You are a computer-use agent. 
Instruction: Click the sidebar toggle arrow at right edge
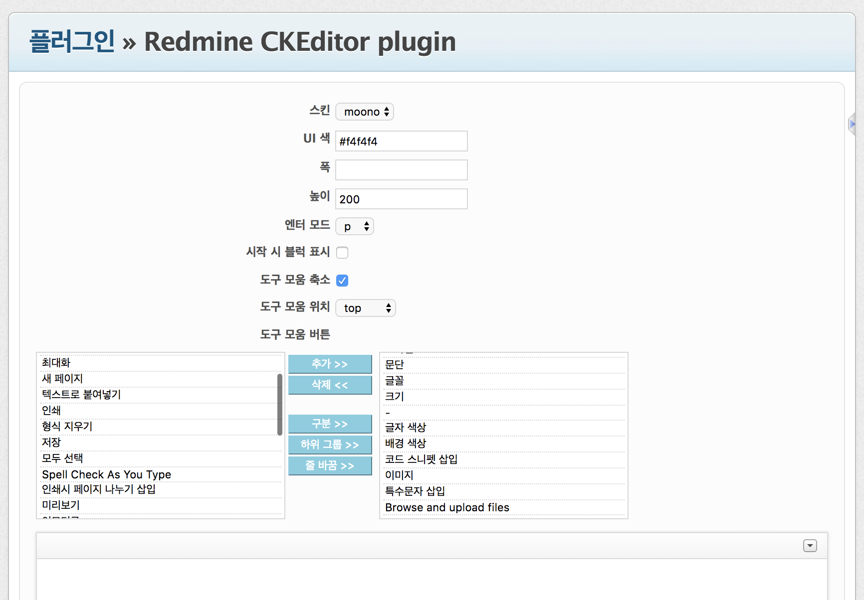(x=852, y=124)
